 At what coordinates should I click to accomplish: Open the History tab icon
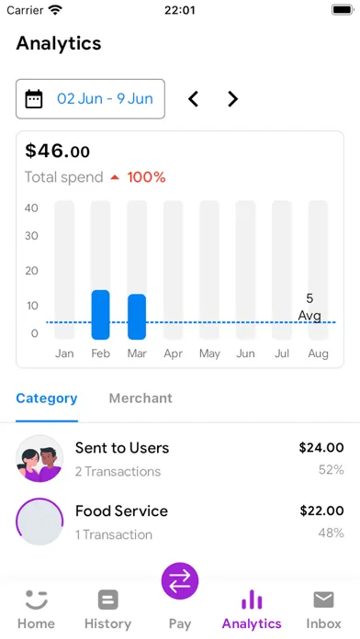coord(108,600)
